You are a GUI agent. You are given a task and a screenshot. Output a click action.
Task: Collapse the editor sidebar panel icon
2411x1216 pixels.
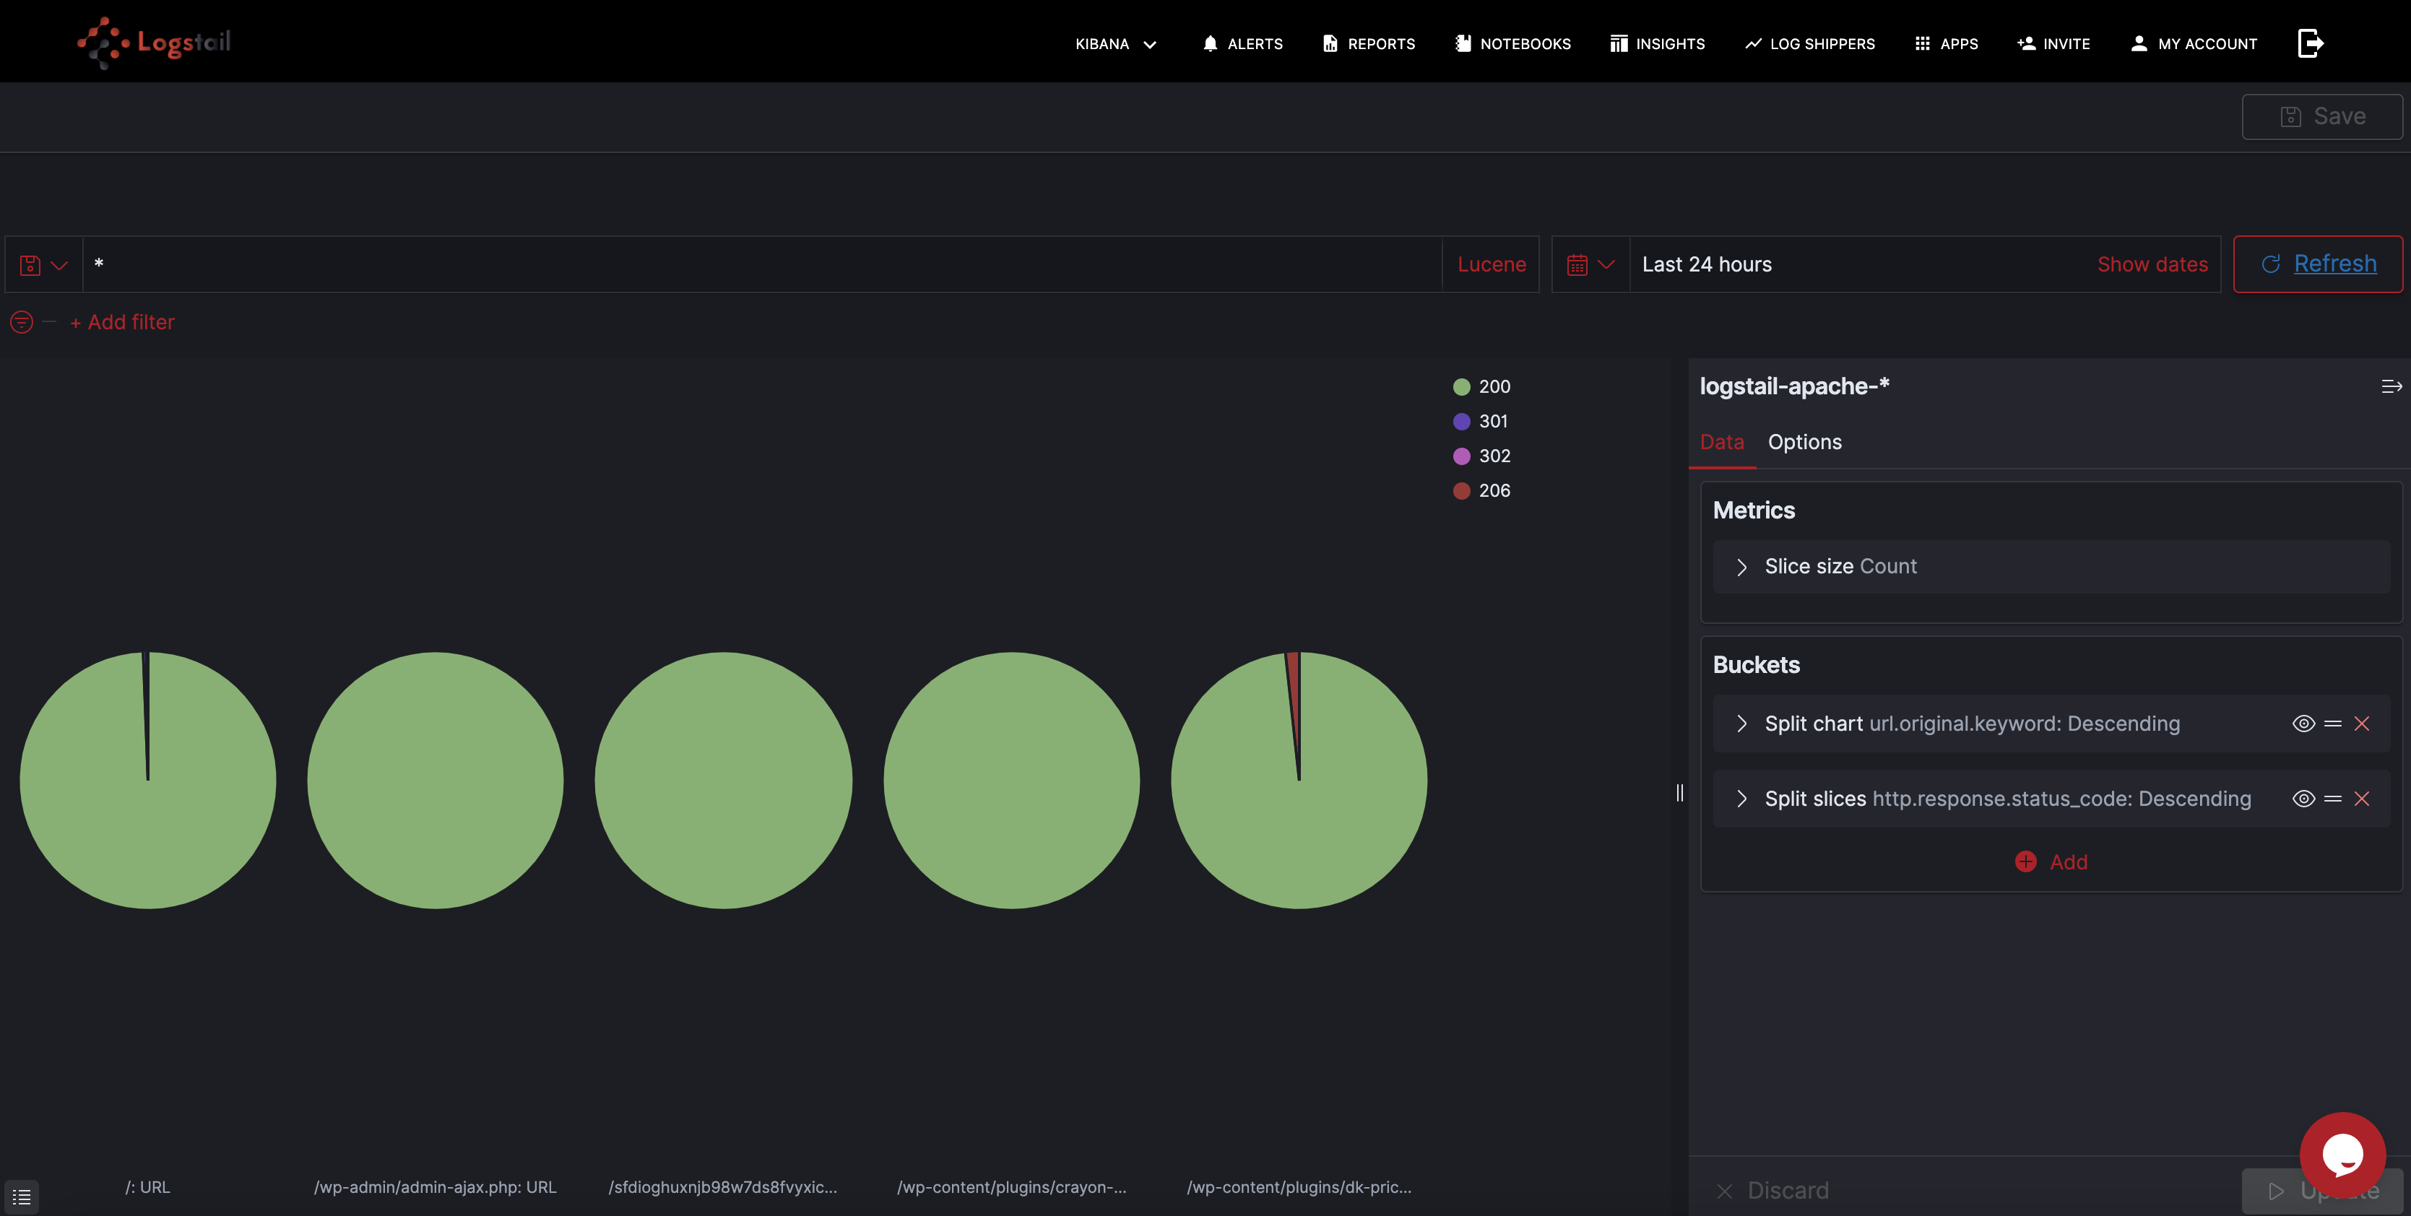click(2390, 386)
